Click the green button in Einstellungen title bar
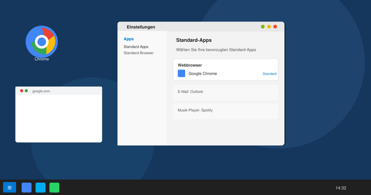This screenshot has height=195, width=371. [x=263, y=27]
